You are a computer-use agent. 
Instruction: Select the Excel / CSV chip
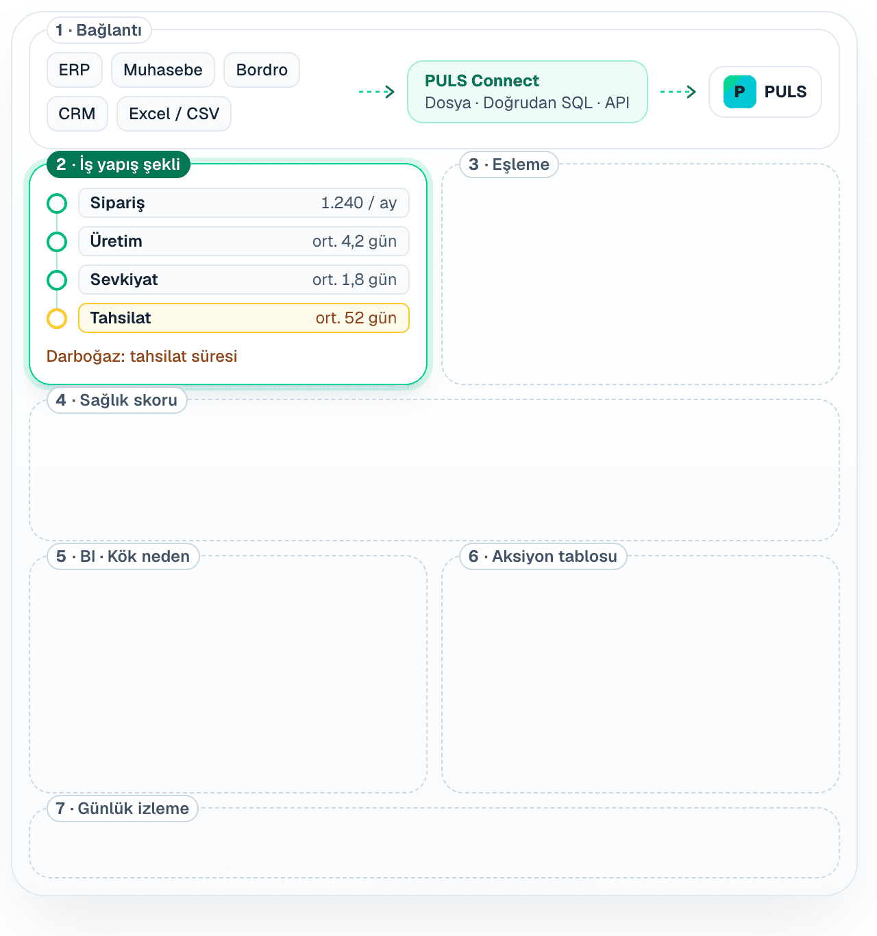point(174,114)
